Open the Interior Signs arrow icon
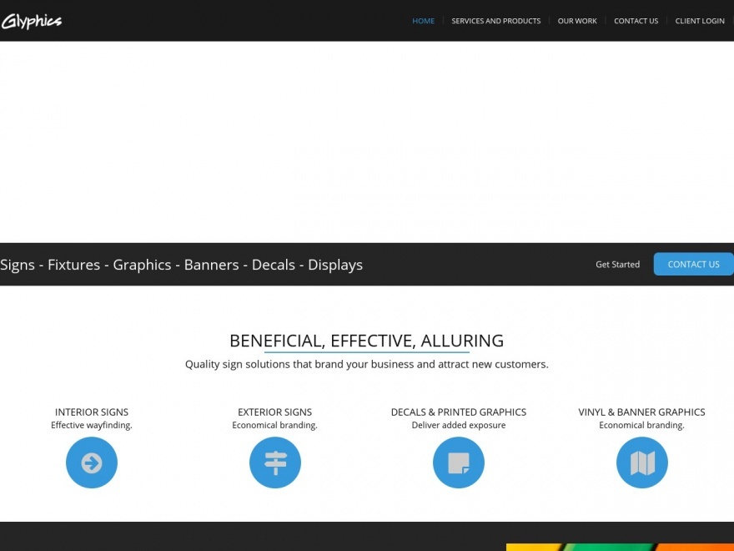Image resolution: width=734 pixels, height=551 pixels. 92,463
